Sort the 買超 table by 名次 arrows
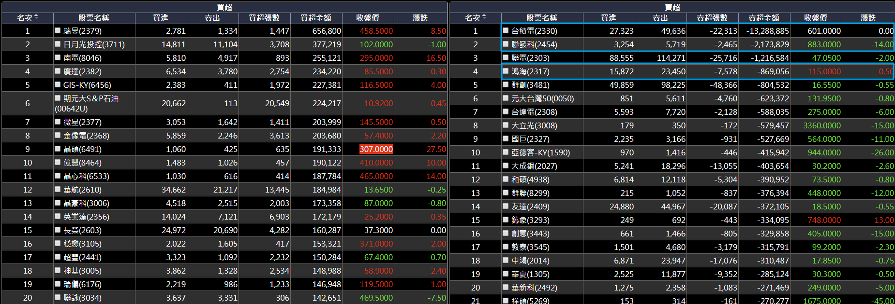The image size is (895, 304). pyautogui.click(x=36, y=17)
